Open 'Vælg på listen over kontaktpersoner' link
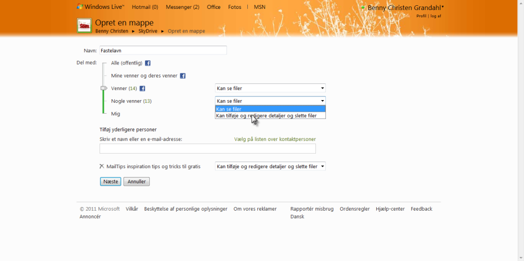This screenshot has width=524, height=261. (x=275, y=139)
